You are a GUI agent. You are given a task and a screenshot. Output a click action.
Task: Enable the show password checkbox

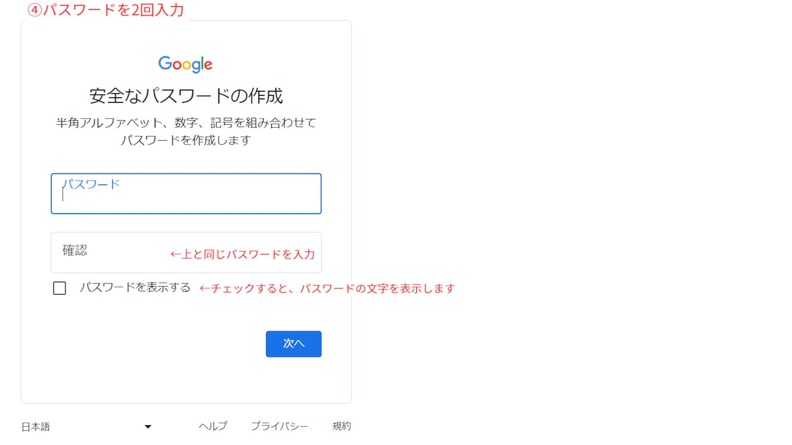coord(60,288)
